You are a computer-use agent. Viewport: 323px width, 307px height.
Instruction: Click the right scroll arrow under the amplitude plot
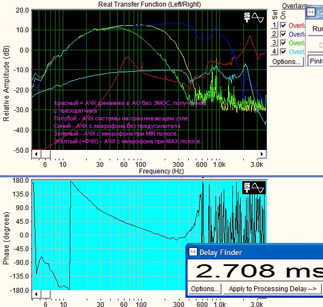pos(261,154)
